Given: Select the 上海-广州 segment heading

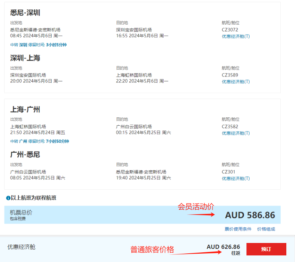Looking at the screenshot, I should click(25, 110).
